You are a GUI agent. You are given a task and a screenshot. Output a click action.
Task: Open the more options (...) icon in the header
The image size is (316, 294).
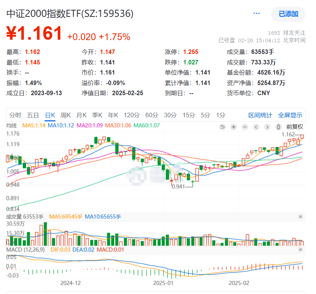pyautogui.click(x=256, y=13)
